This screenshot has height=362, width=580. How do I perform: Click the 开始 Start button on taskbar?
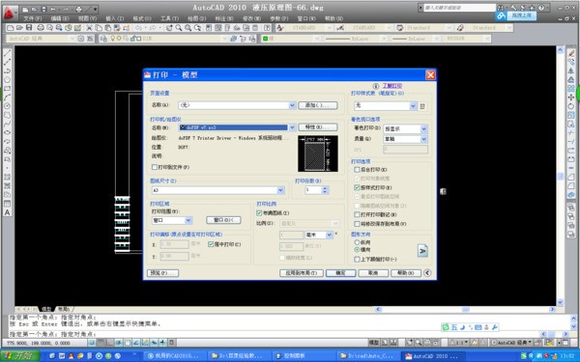(21, 356)
